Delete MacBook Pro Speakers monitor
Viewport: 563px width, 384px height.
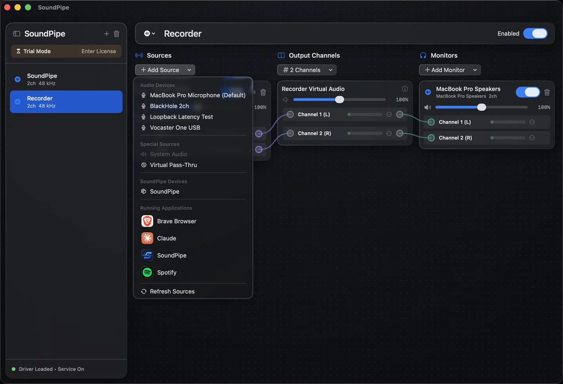click(547, 92)
